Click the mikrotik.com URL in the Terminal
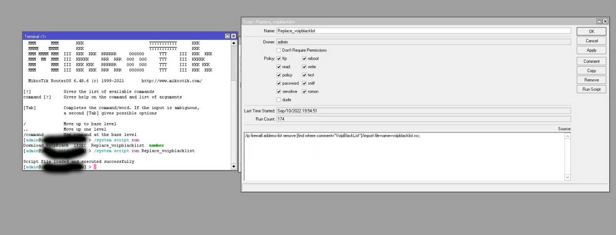This screenshot has height=235, width=616. coord(171,81)
